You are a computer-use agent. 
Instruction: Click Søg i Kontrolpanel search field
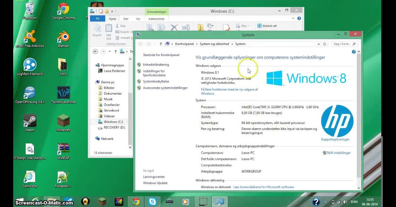point(345,44)
